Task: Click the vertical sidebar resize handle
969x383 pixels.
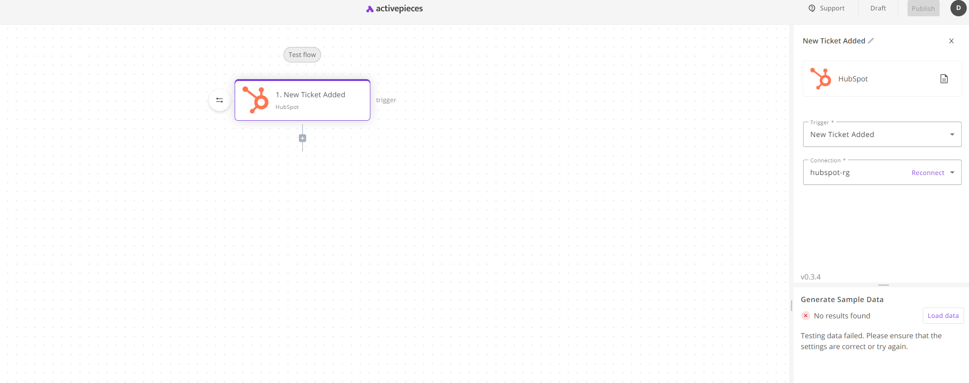Action: pos(791,306)
